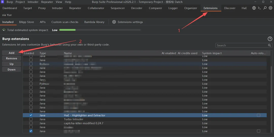
Task: Click the Down button
Action: click(11, 70)
